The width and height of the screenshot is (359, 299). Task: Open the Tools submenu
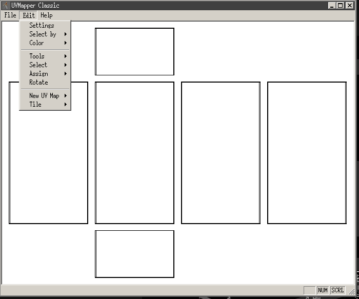pyautogui.click(x=45, y=56)
